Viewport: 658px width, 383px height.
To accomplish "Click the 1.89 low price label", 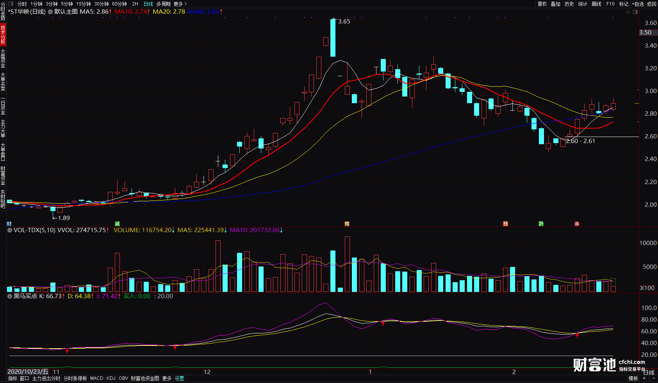I will (x=64, y=218).
